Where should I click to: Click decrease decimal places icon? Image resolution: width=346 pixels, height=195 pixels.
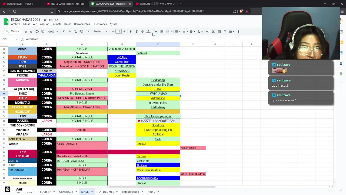[x=75, y=31]
